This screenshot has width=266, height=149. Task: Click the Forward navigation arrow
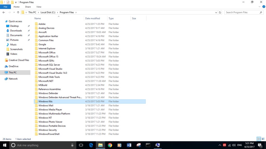(9, 12)
